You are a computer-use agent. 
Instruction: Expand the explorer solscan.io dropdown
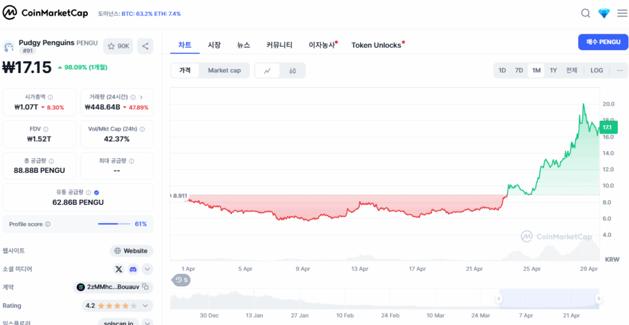click(147, 322)
